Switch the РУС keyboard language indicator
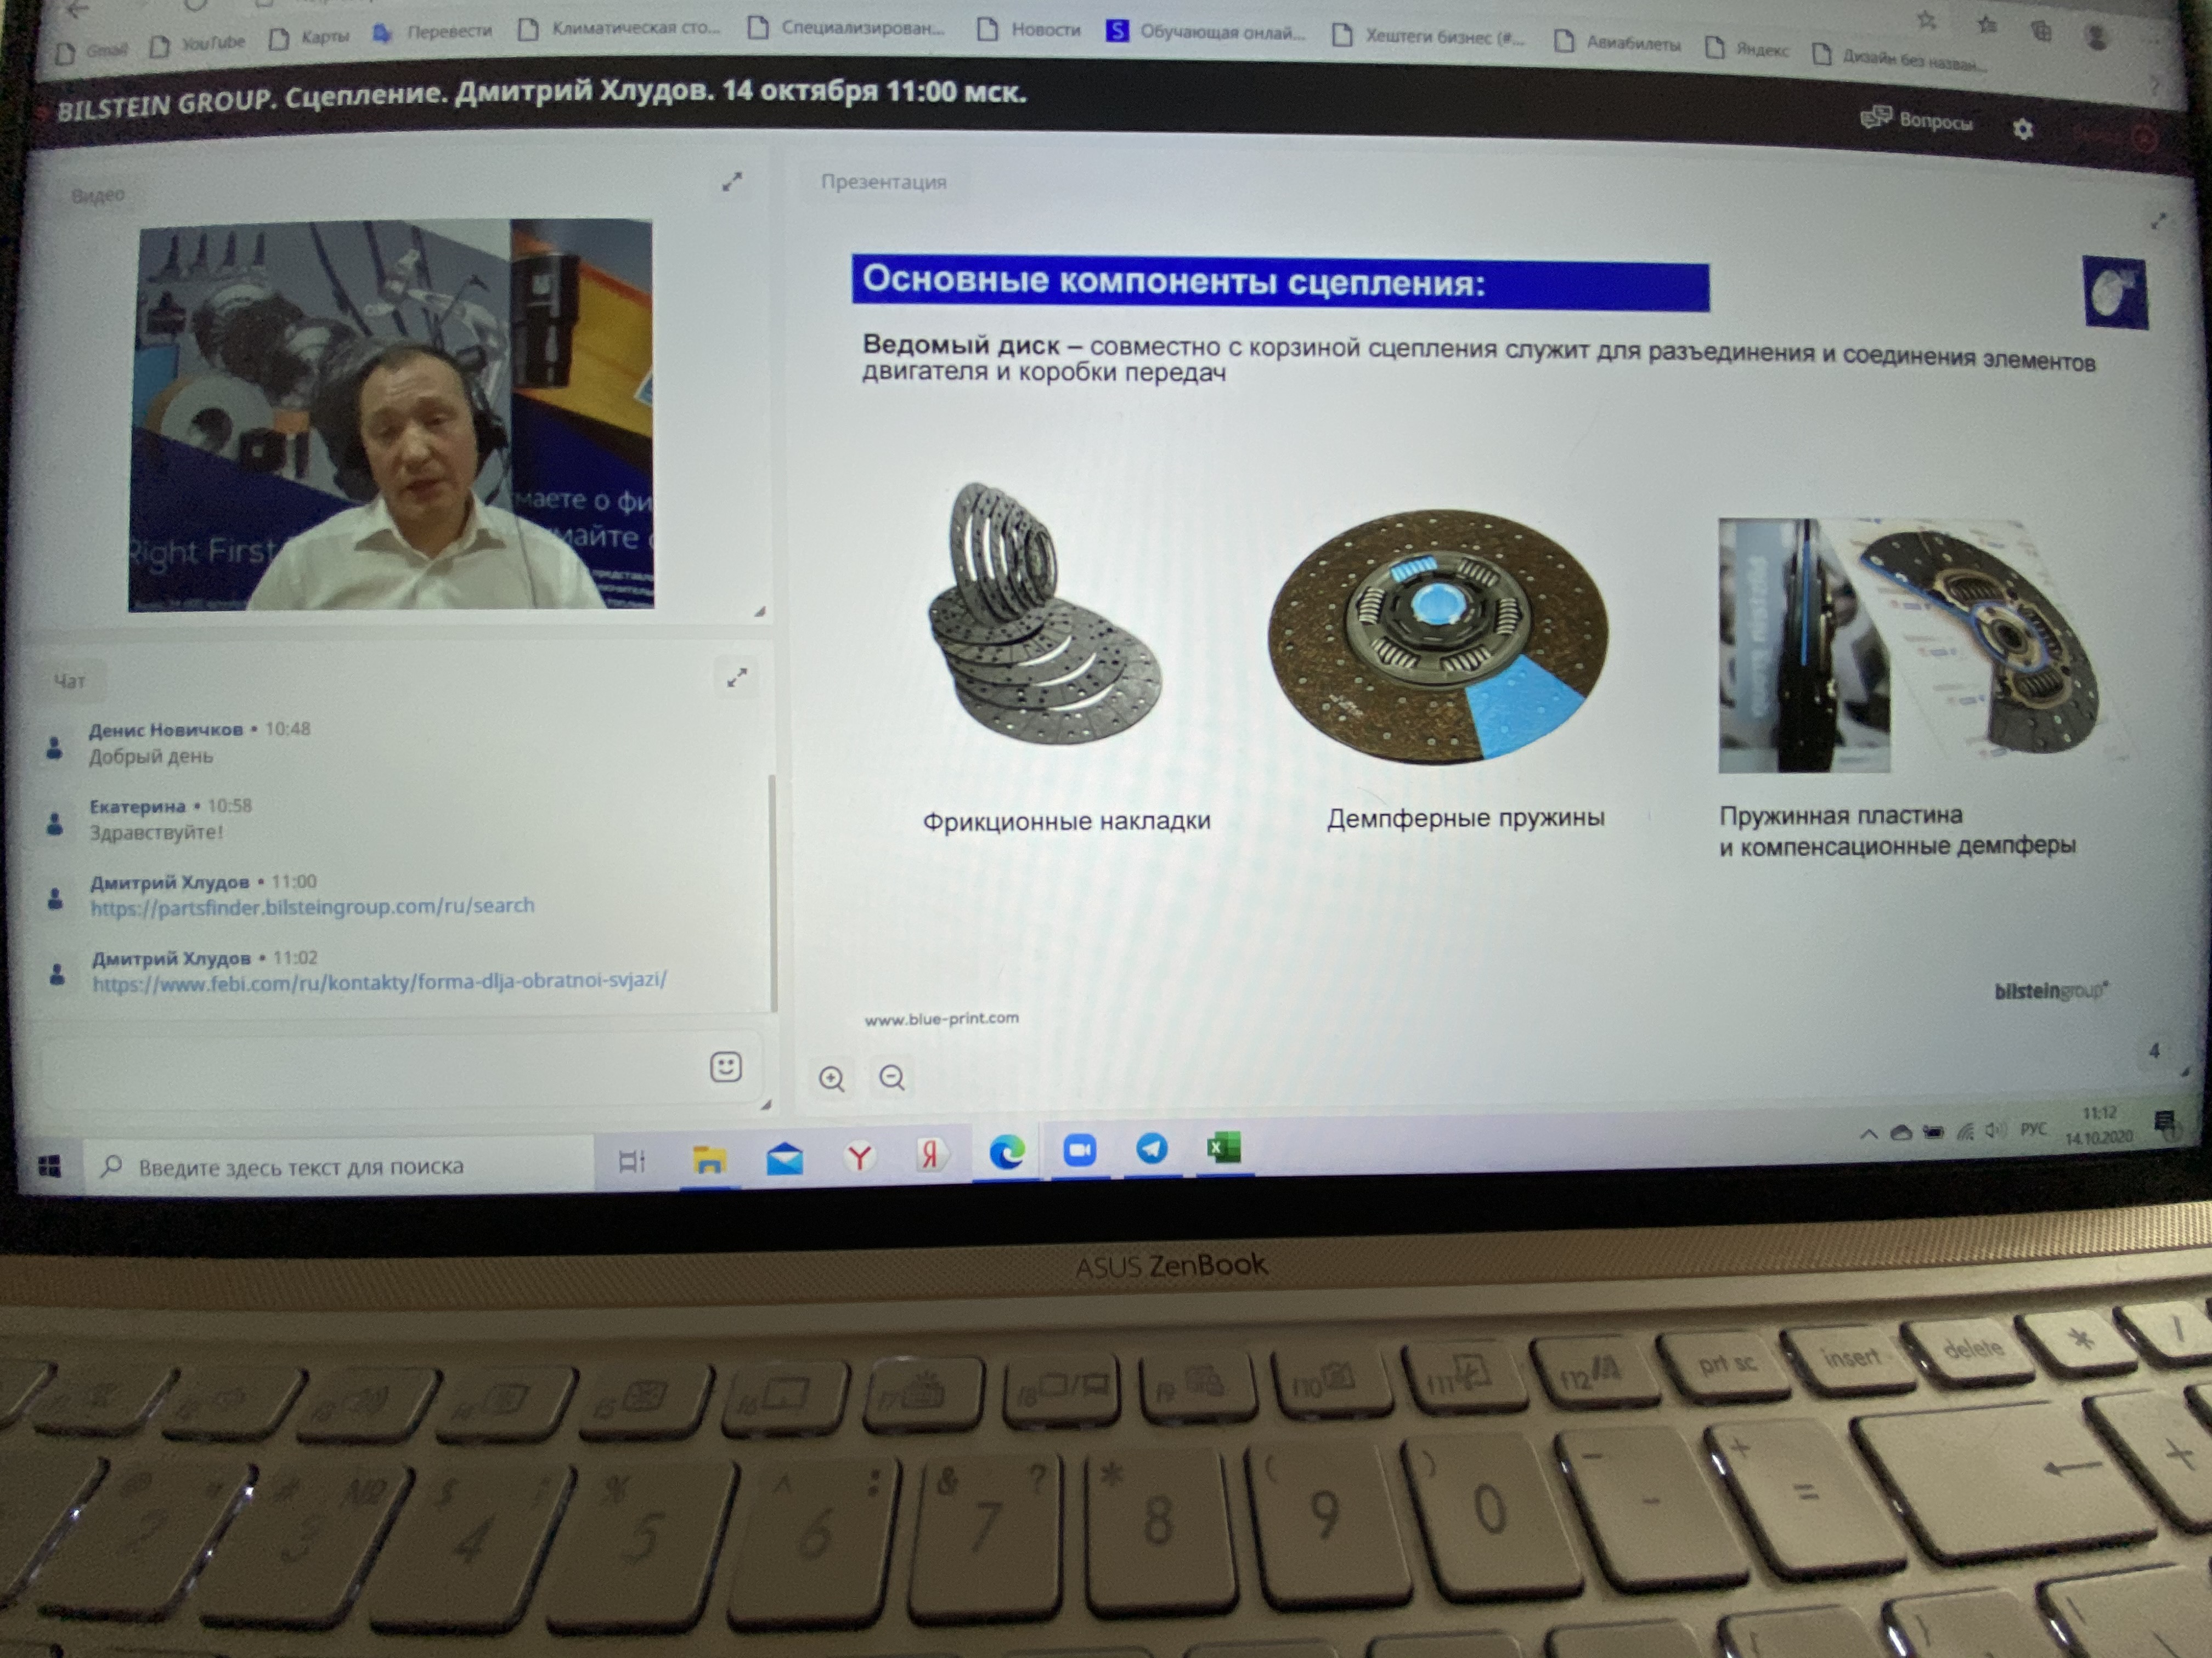 2033,1129
